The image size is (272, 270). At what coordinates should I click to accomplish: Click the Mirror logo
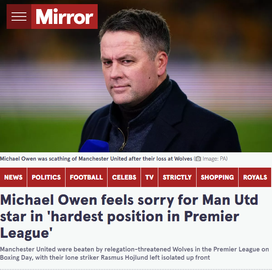click(64, 17)
